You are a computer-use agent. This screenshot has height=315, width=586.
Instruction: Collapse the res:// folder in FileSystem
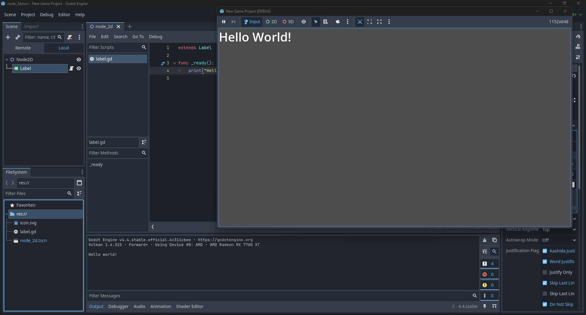(x=7, y=214)
